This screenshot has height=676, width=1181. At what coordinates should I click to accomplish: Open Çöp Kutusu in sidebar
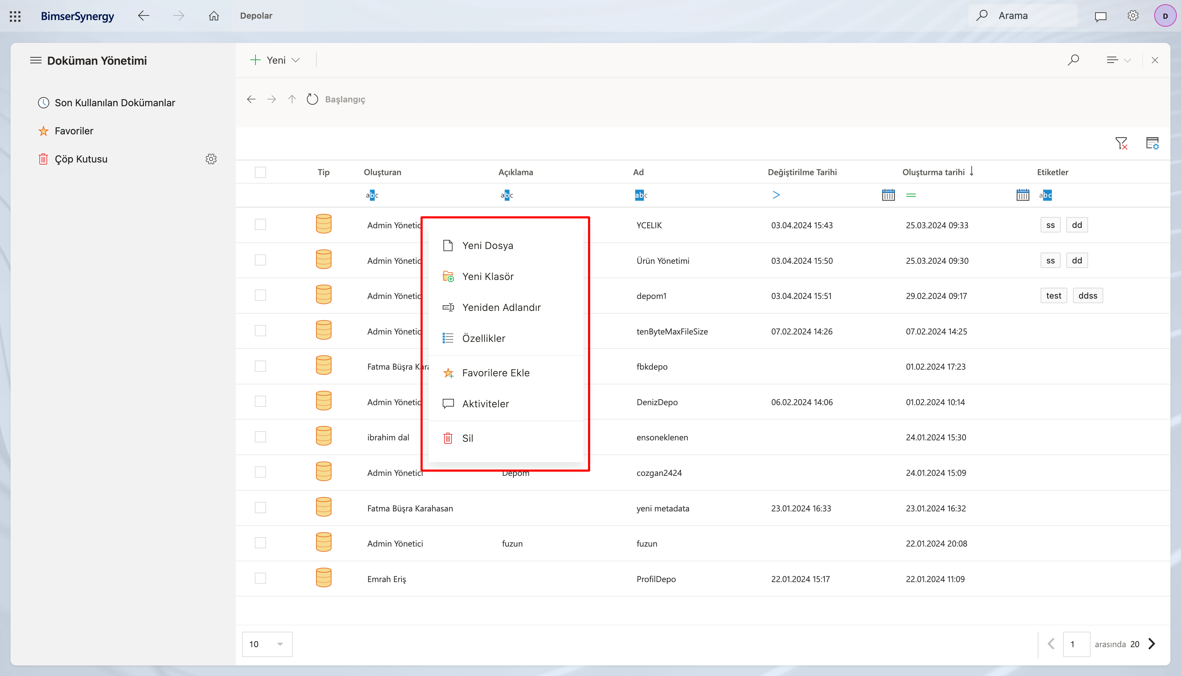pos(72,159)
